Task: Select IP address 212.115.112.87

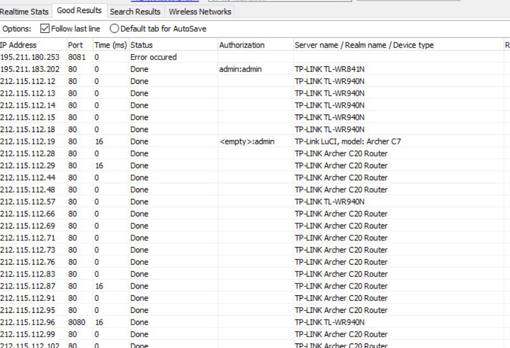Action: (28, 286)
